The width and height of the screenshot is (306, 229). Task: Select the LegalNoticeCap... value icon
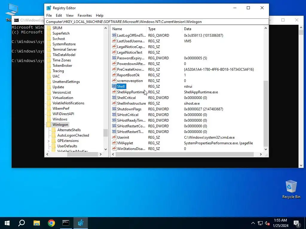point(114,47)
